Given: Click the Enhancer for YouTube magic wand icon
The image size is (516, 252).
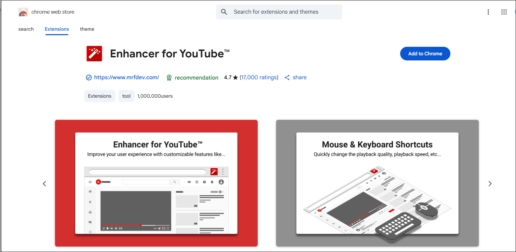Looking at the screenshot, I should click(94, 54).
